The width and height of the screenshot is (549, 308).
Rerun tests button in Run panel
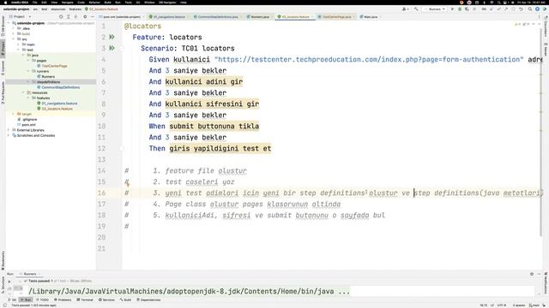point(9,281)
